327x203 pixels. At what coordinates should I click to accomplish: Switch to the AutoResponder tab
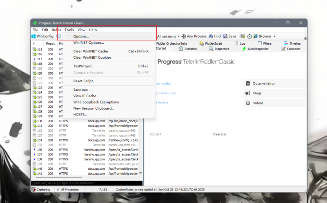257,49
